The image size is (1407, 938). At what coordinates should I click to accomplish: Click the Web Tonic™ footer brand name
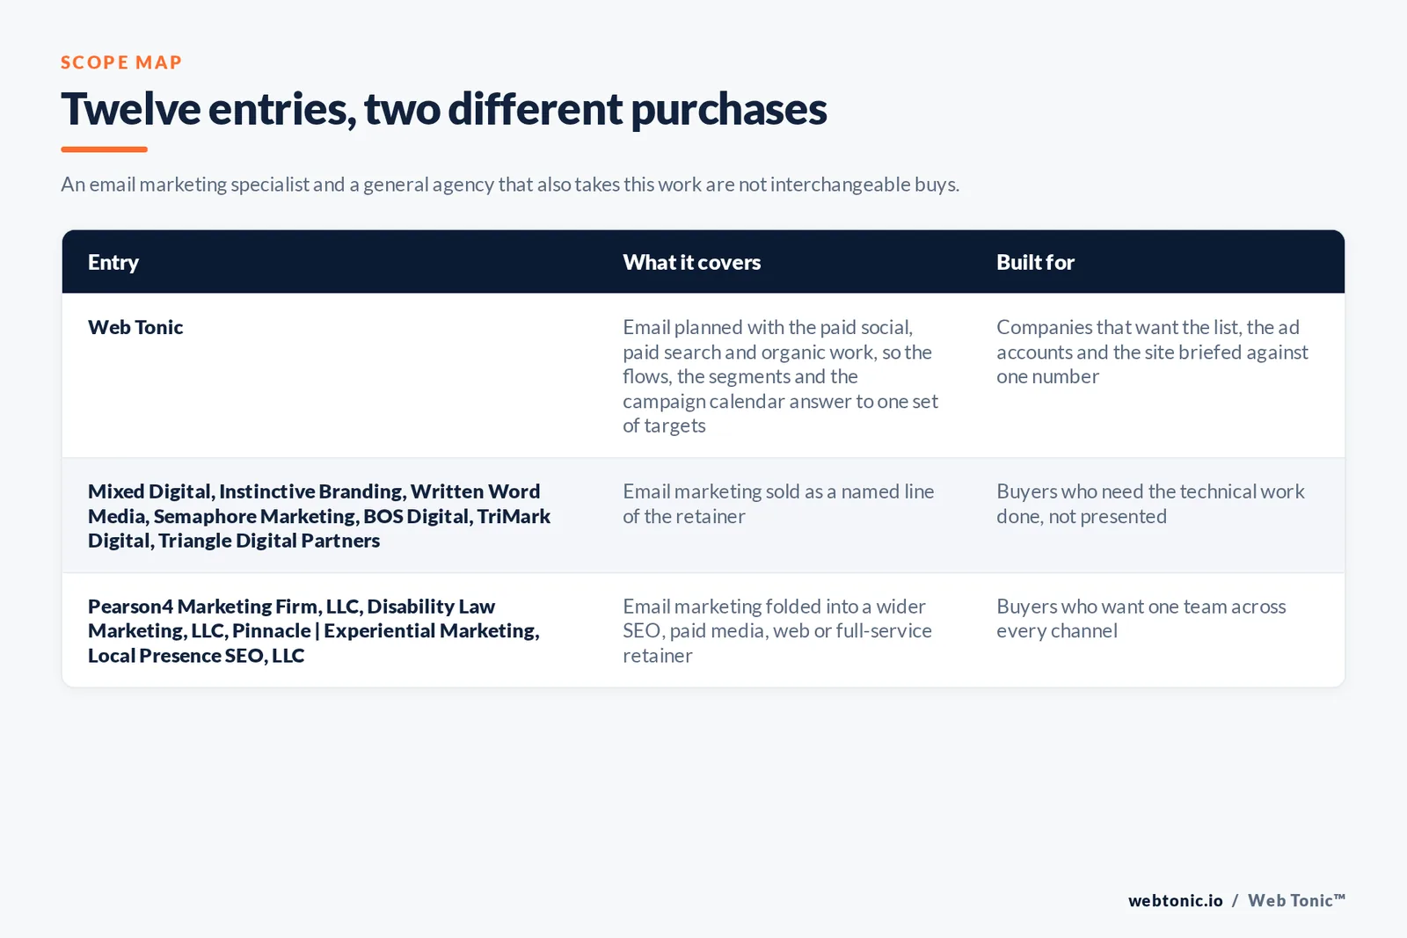(x=1296, y=900)
